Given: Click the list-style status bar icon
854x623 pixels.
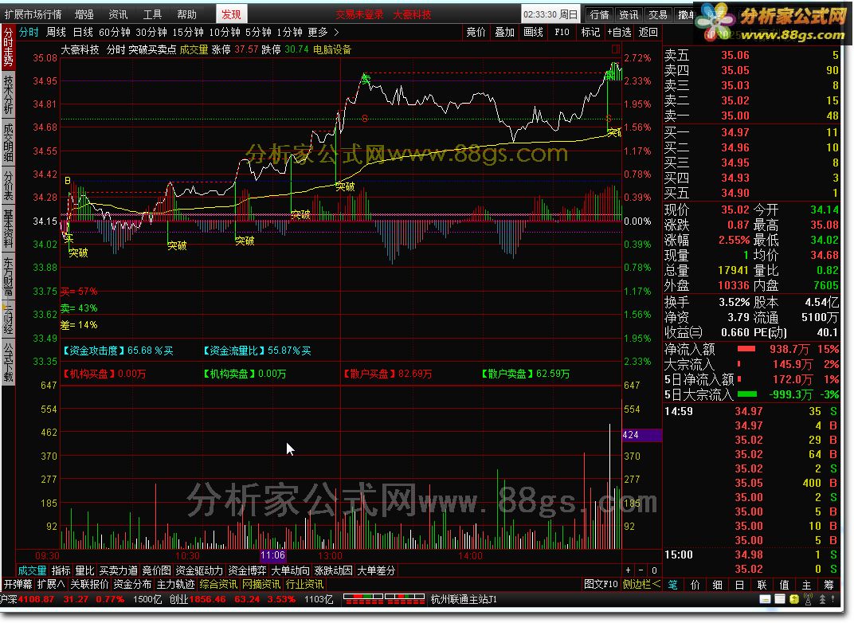Looking at the screenshot, I should [779, 599].
